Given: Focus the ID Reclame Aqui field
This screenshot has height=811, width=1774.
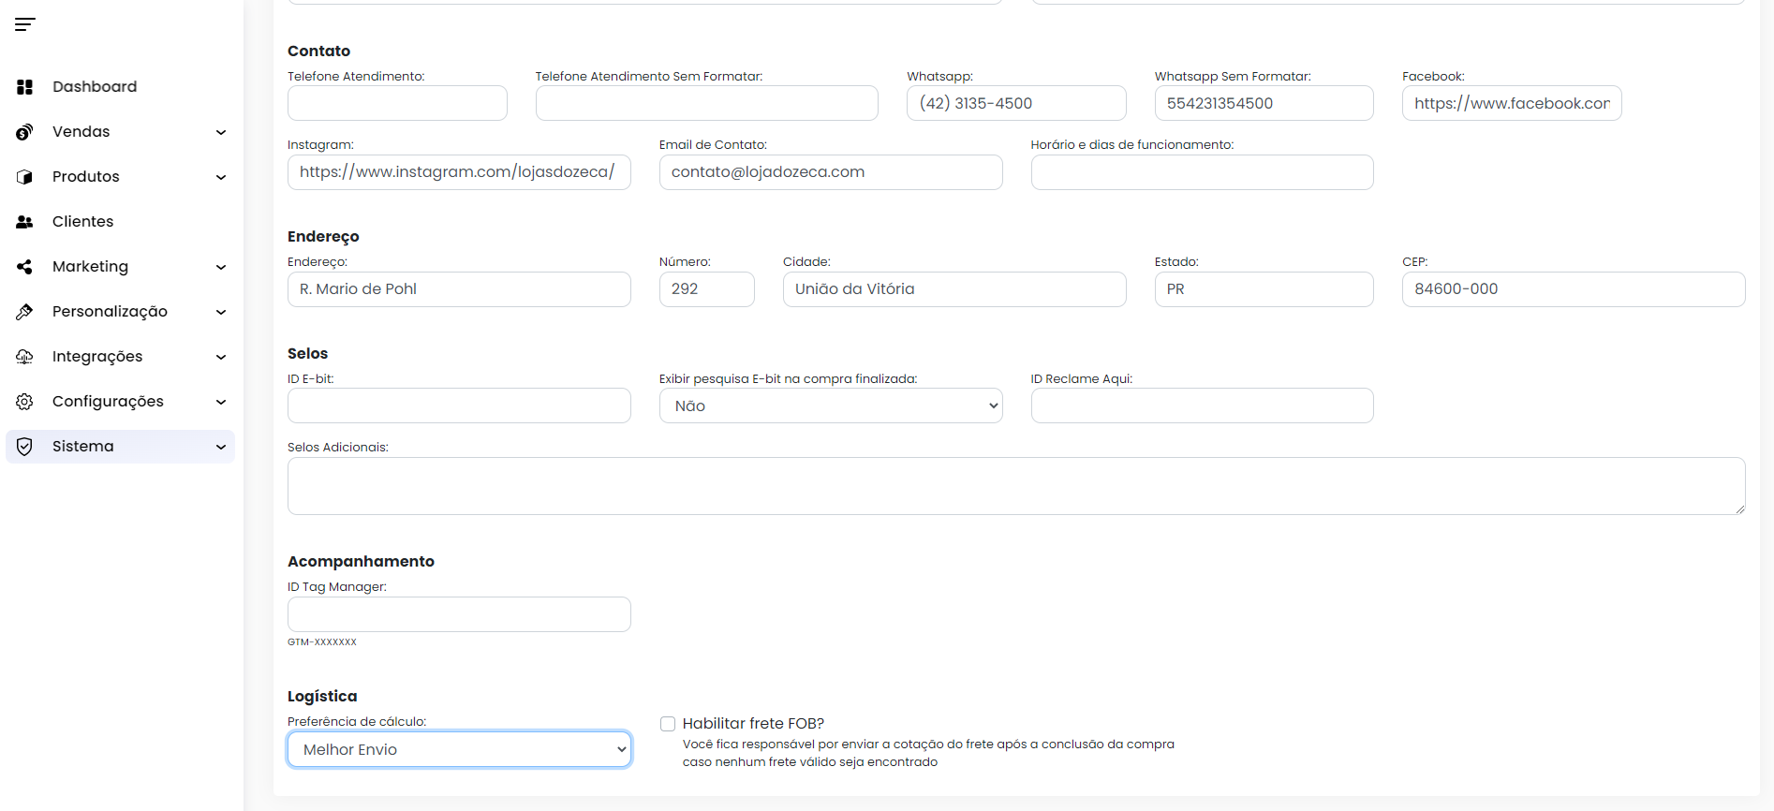Looking at the screenshot, I should (1203, 405).
